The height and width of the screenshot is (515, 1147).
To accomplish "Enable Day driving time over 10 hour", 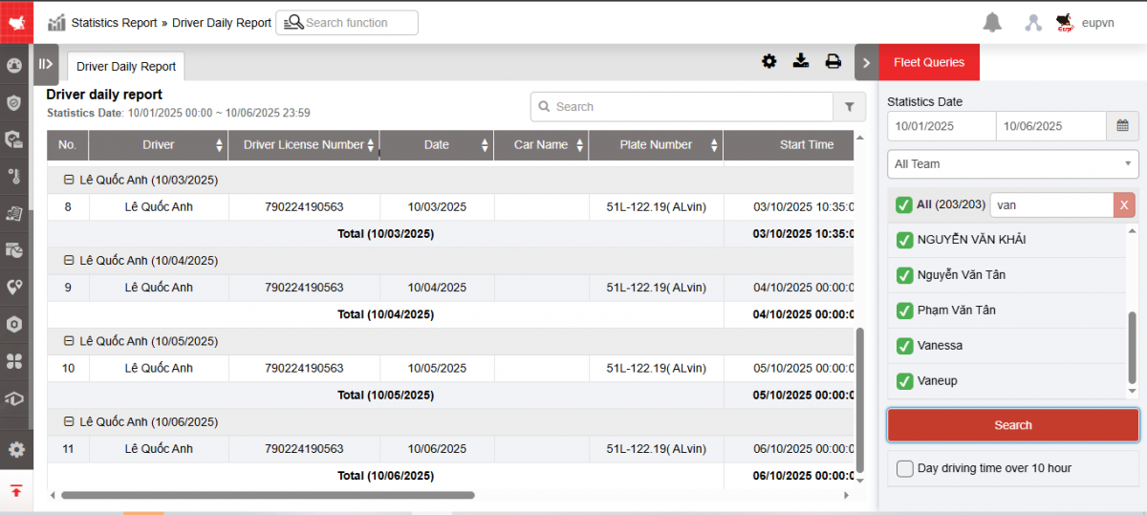I will 904,468.
